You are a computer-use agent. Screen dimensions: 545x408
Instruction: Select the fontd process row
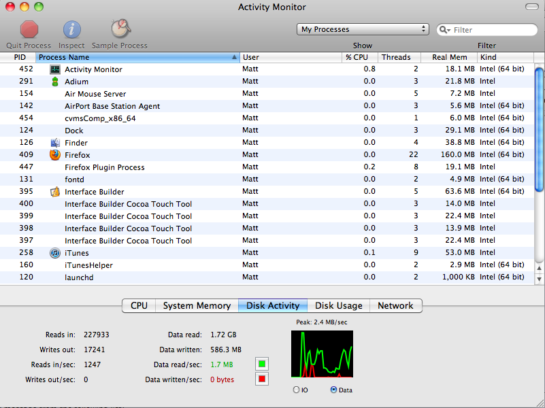[267, 179]
